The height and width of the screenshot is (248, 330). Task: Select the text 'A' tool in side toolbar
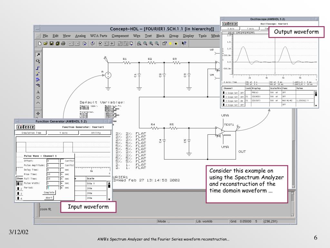(x=38, y=92)
